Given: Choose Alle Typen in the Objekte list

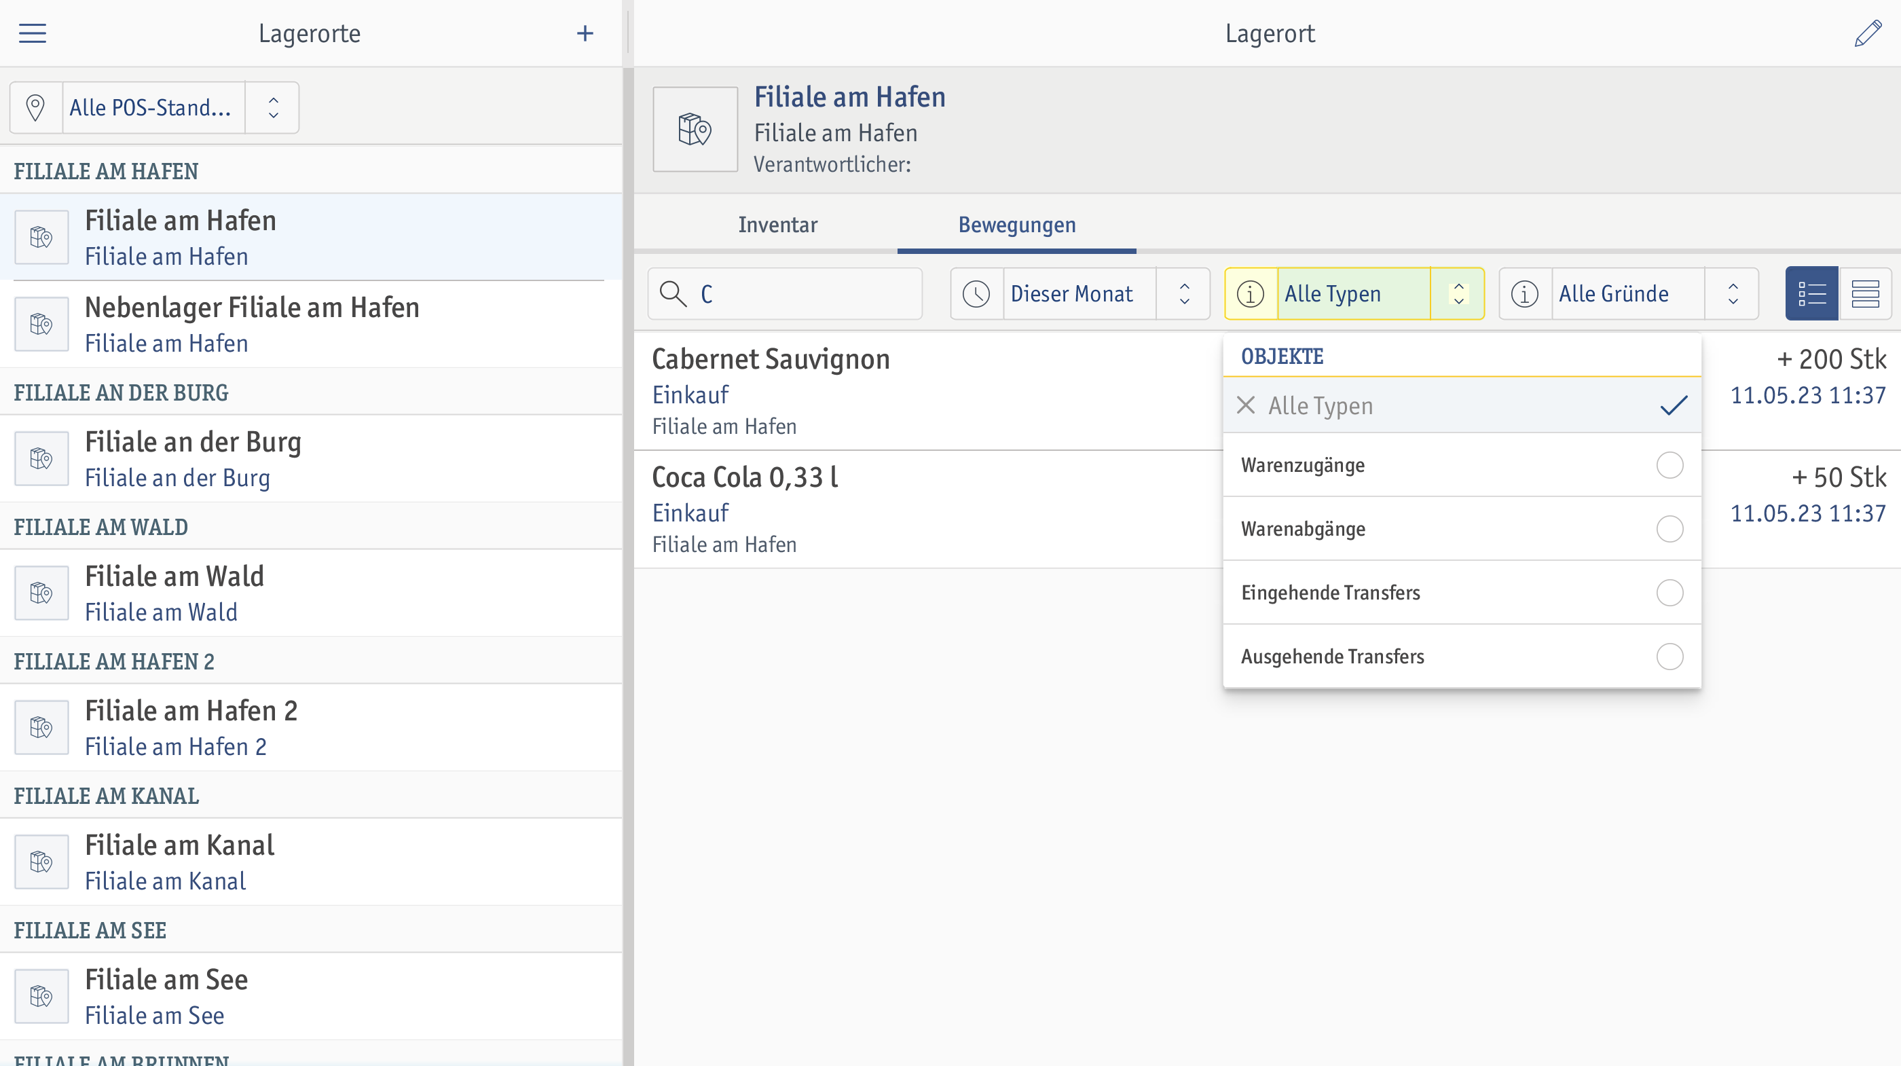Looking at the screenshot, I should tap(1462, 405).
